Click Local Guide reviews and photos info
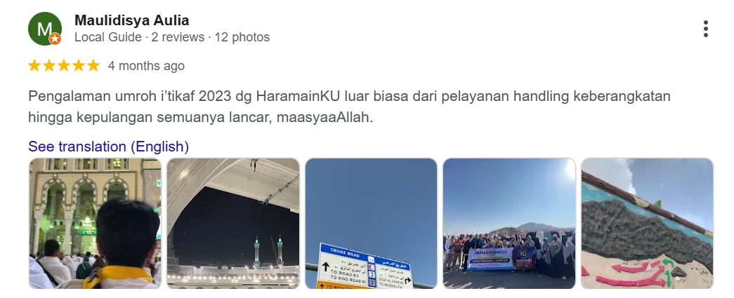Viewport: 734px width, 298px height. 172,37
